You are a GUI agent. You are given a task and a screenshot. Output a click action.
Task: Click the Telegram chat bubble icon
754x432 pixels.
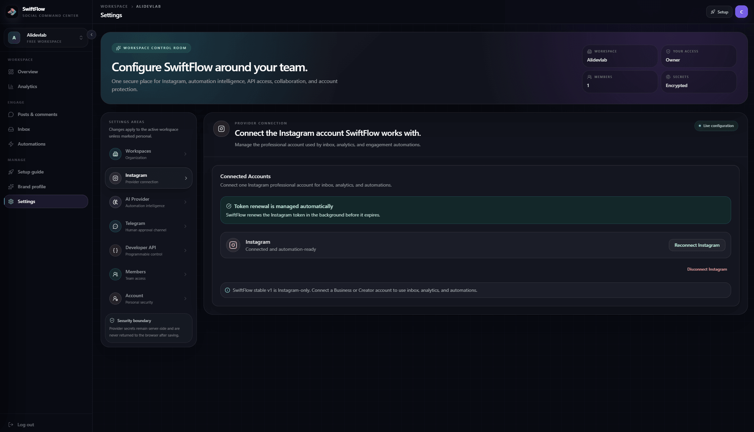click(x=115, y=226)
